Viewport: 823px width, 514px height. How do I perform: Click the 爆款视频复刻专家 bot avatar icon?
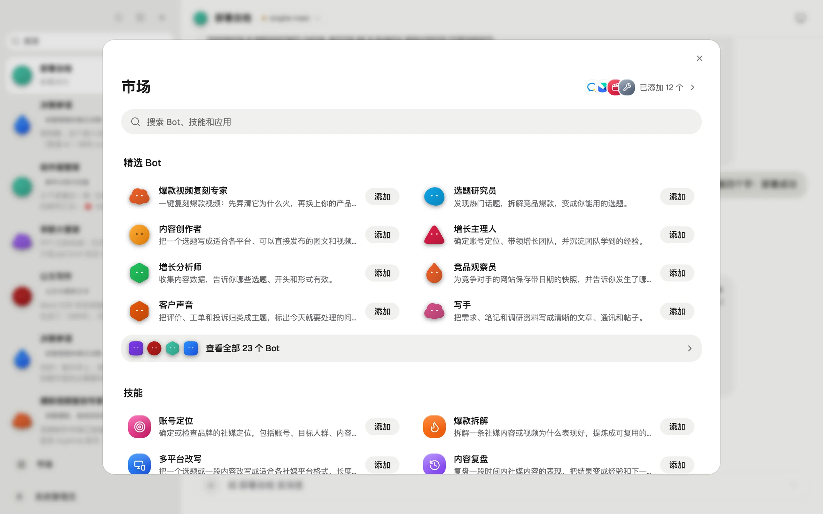(139, 197)
